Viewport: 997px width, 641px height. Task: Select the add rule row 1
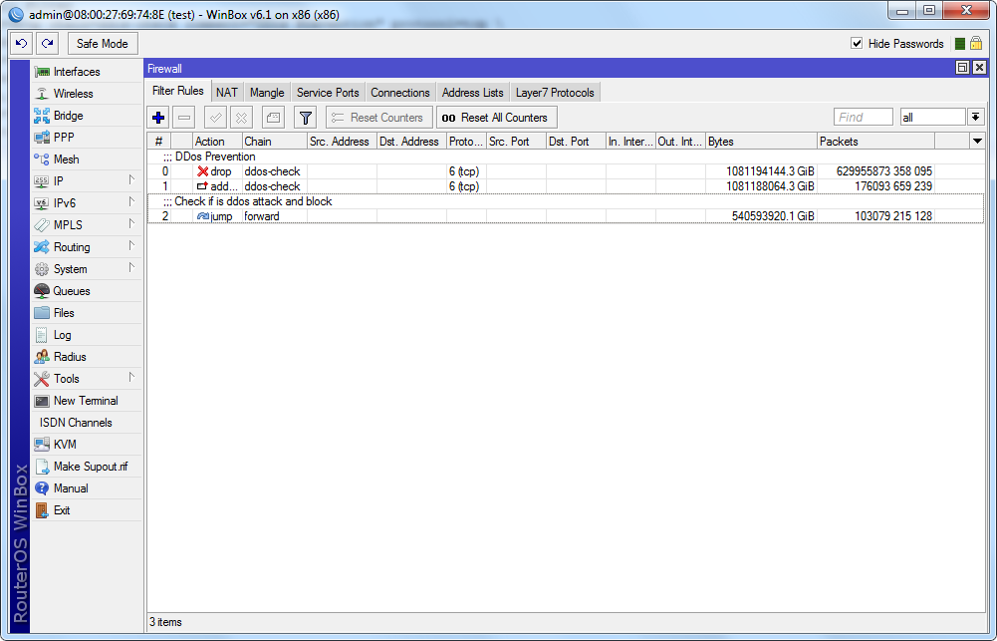click(x=566, y=186)
